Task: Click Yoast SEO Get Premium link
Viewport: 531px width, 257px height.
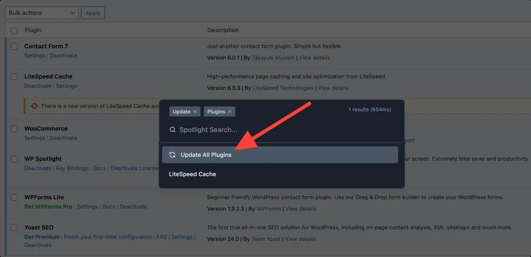Action: pyautogui.click(x=41, y=237)
